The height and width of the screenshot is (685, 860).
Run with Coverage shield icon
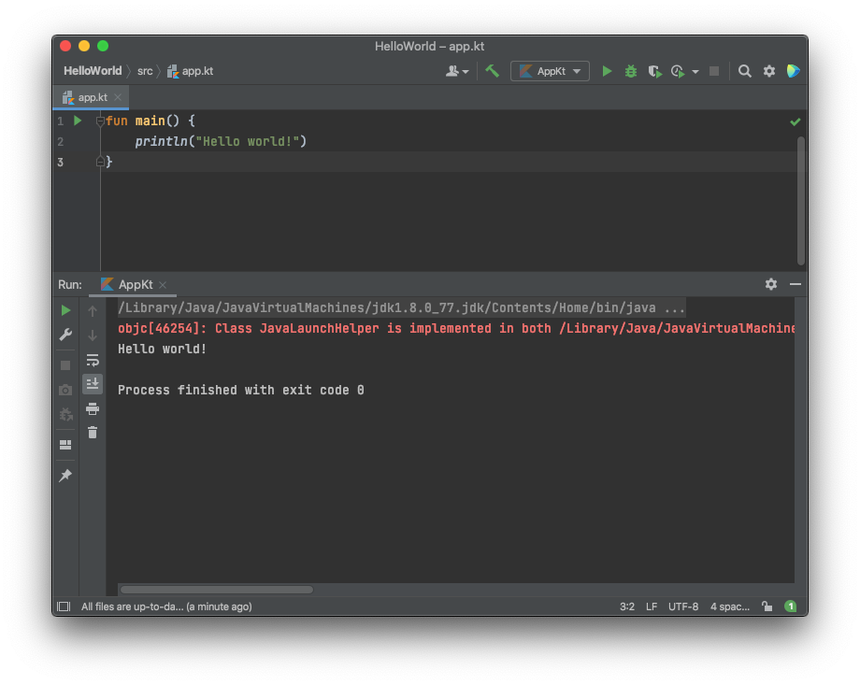pos(654,71)
